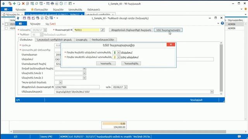This screenshot has height=139, width=248.
Task: Select the Ընդհանուր tab
Action: click(26, 40)
